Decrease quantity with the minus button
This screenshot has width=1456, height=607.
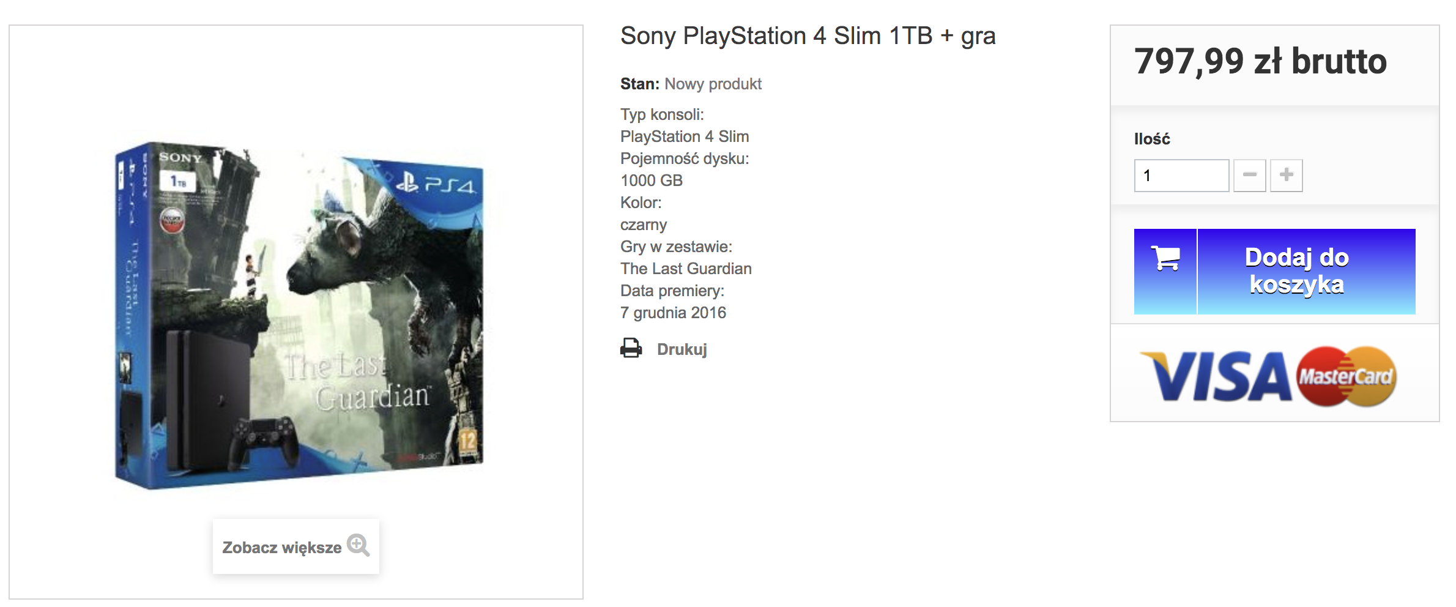tap(1249, 176)
